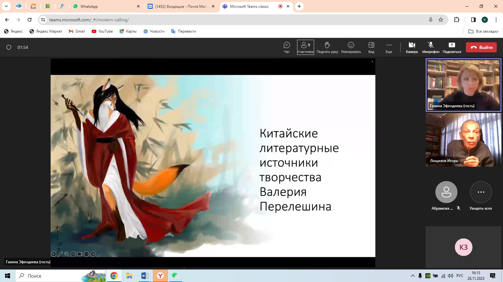Open Yandex Browser from the taskbar

pyautogui.click(x=160, y=276)
